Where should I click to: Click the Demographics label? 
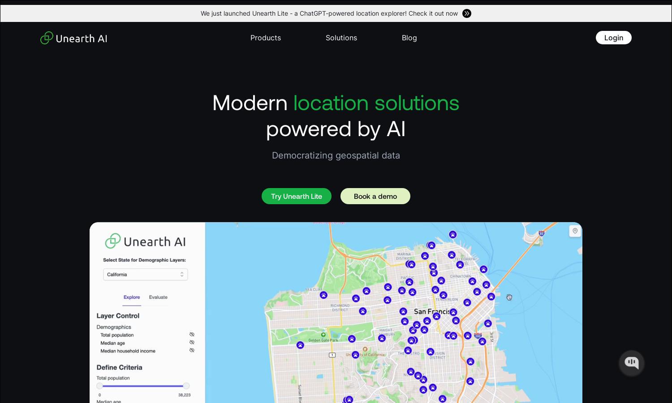[114, 327]
